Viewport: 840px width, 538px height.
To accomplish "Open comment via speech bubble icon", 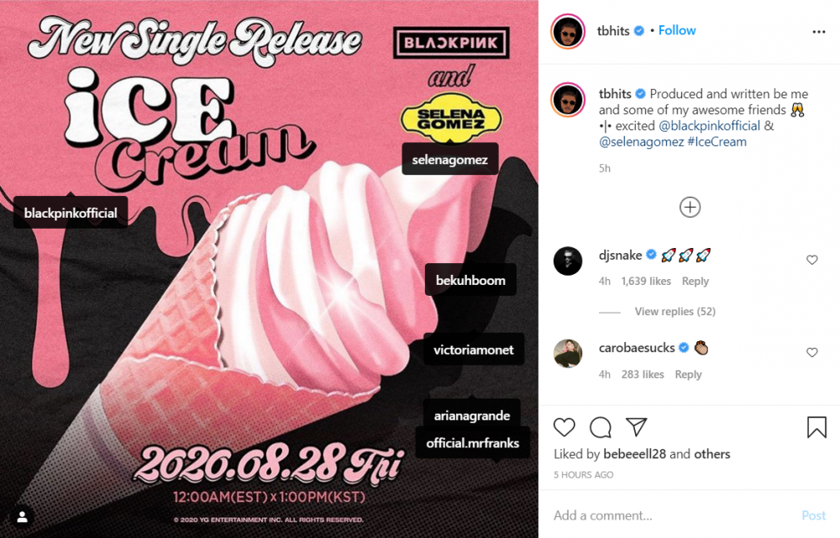I will pyautogui.click(x=600, y=427).
